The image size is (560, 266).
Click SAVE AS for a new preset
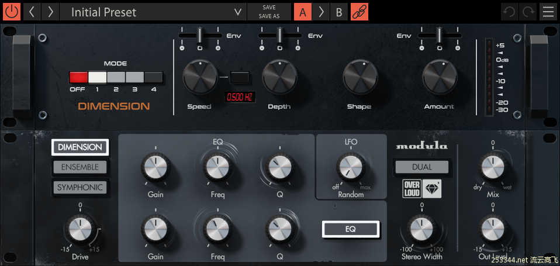[x=269, y=16]
